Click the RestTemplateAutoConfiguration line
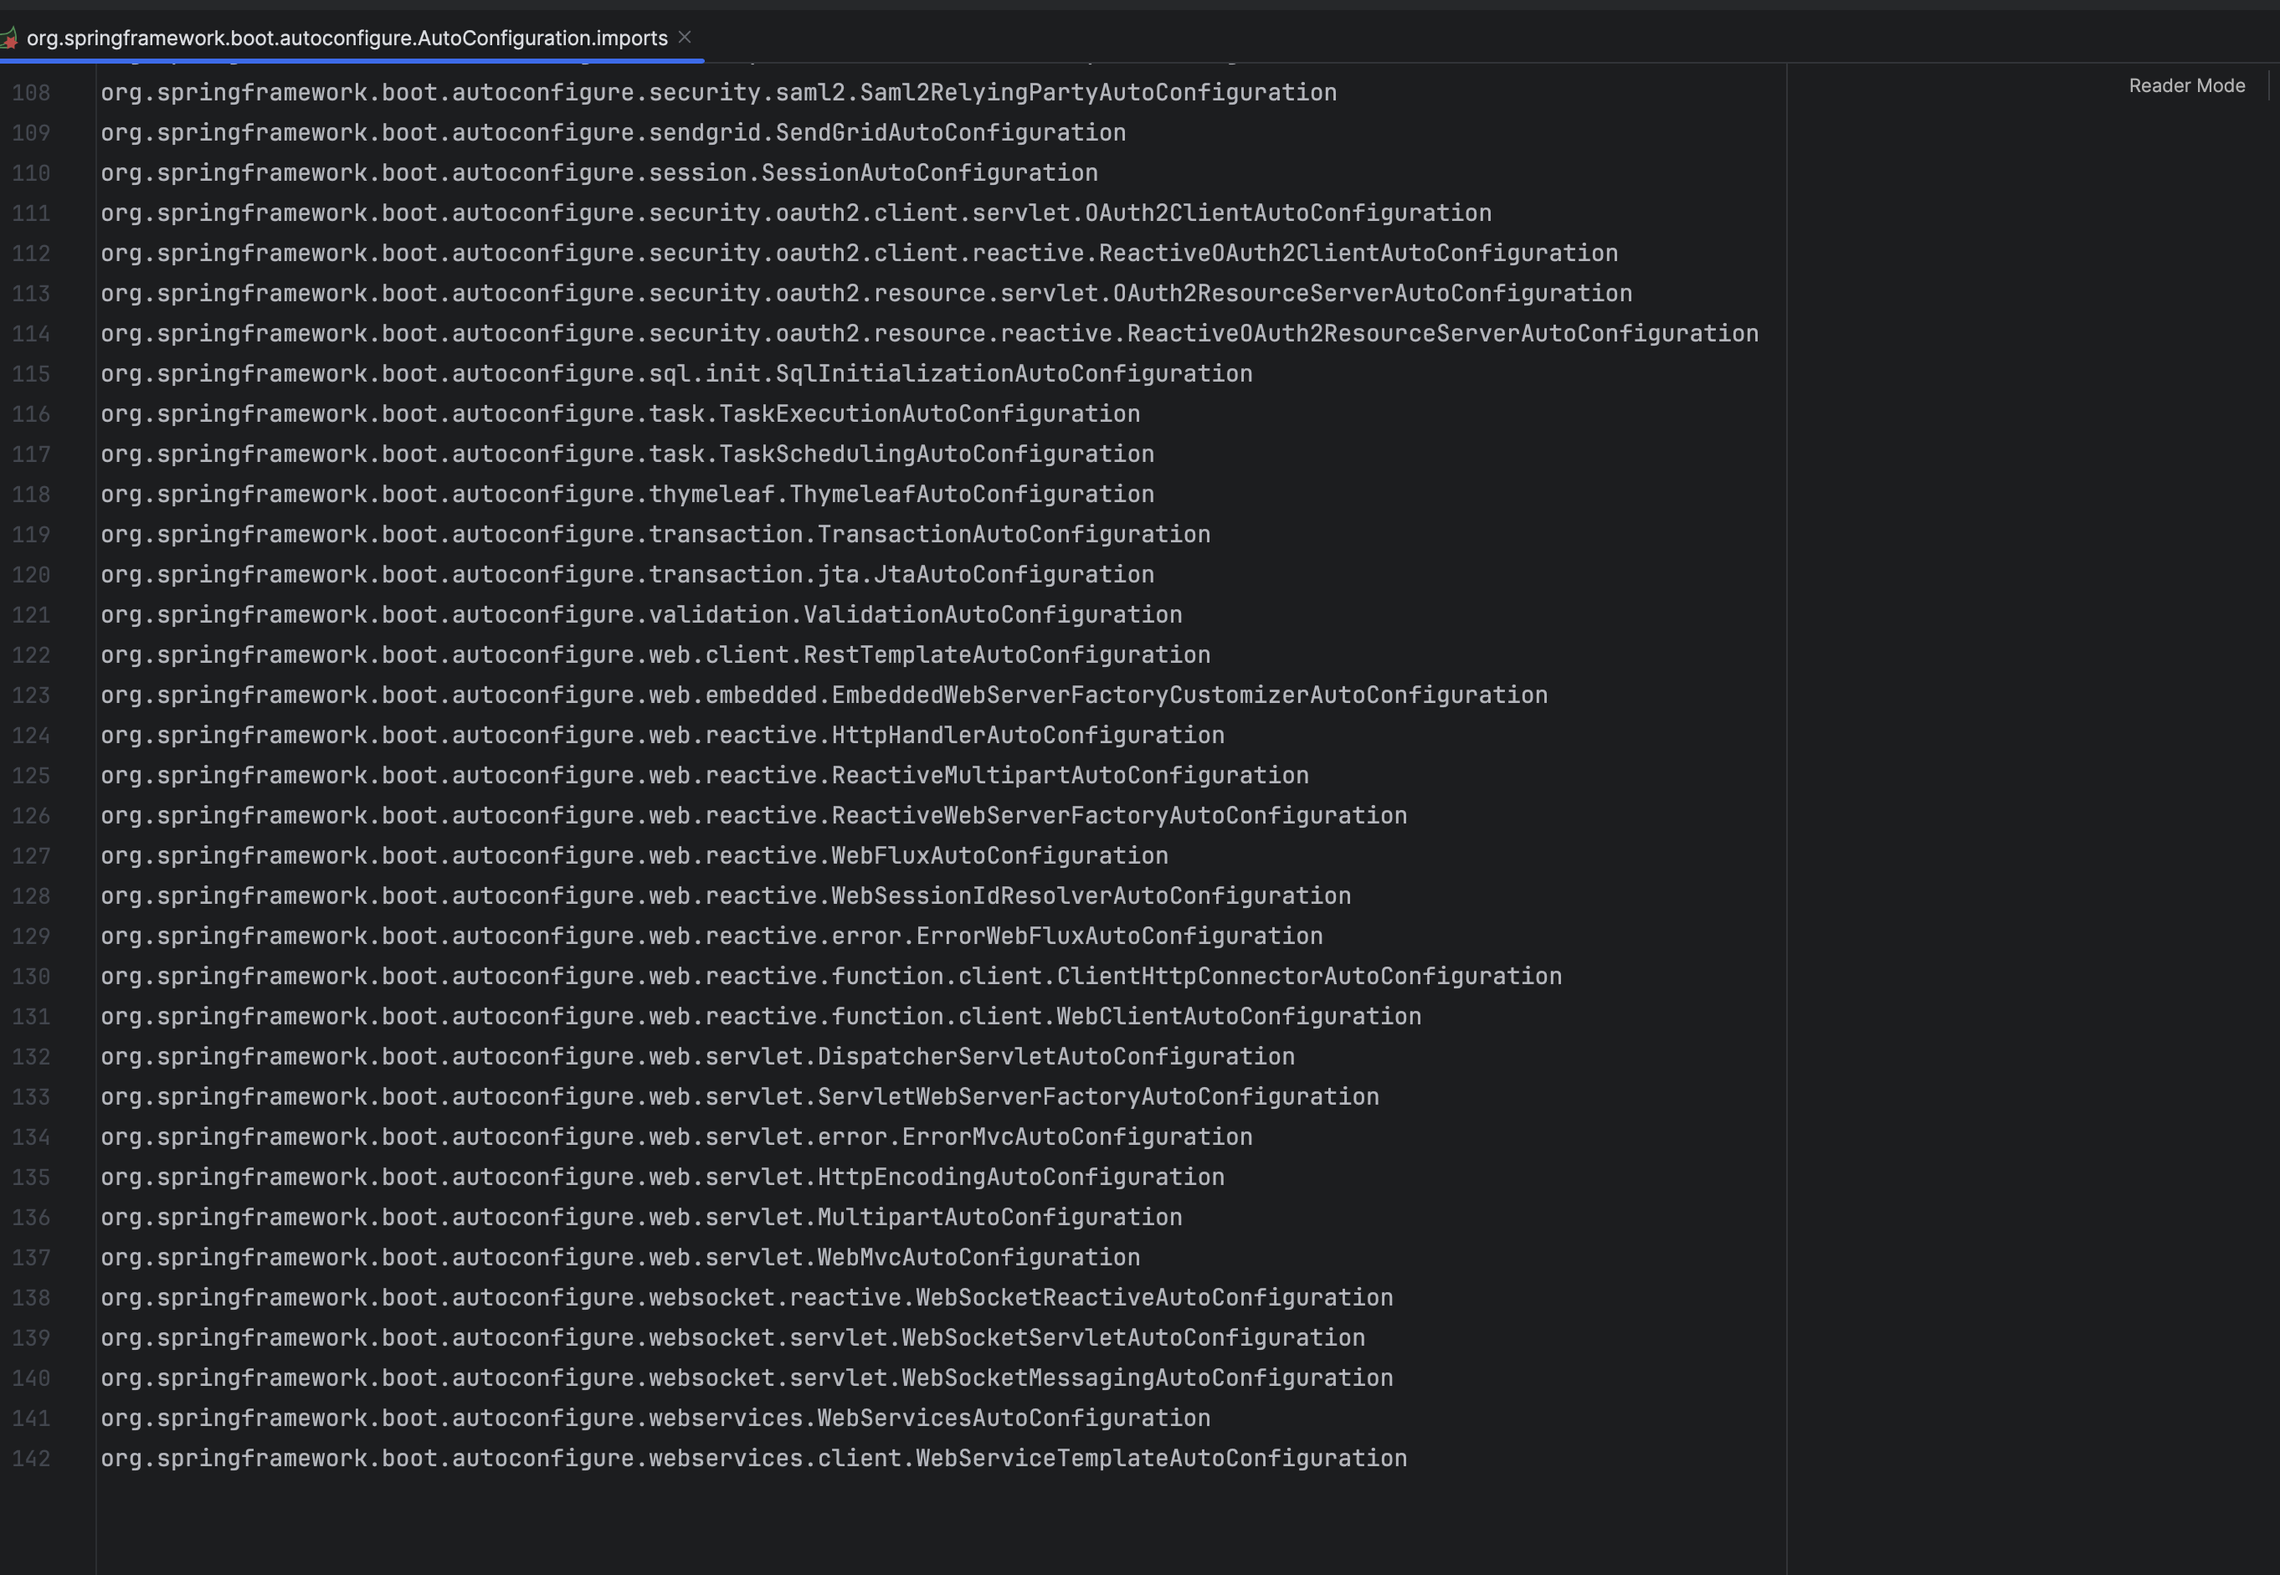The image size is (2280, 1575). (655, 655)
